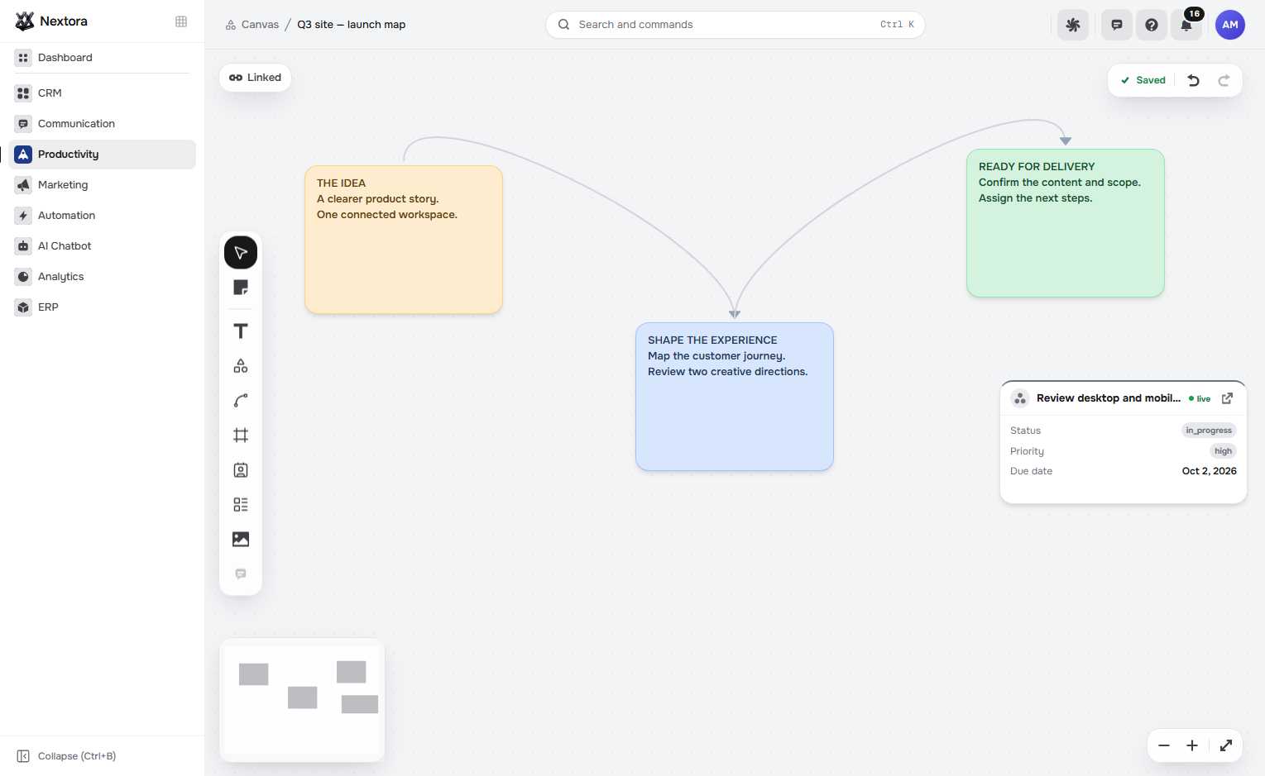Open AI Chatbot section

(x=102, y=246)
